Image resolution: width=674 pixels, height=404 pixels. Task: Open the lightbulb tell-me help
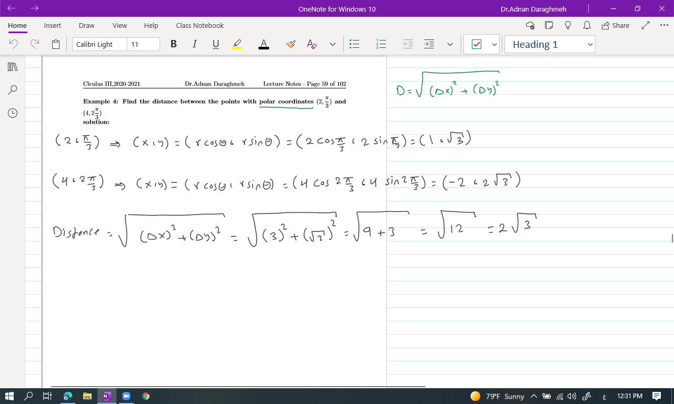[568, 25]
